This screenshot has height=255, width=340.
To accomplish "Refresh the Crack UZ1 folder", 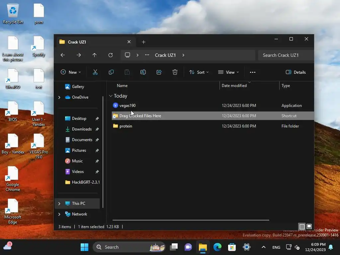I will pos(111,55).
